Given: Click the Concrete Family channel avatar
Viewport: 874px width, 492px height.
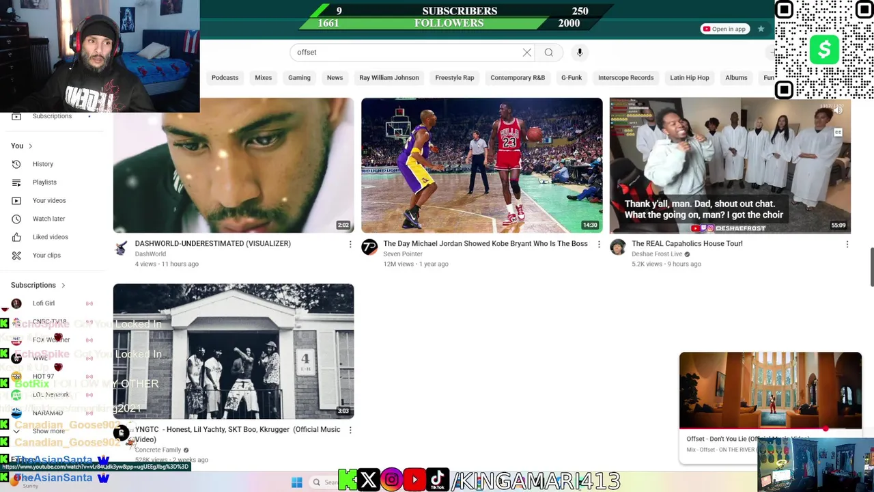Looking at the screenshot, I should click(121, 433).
